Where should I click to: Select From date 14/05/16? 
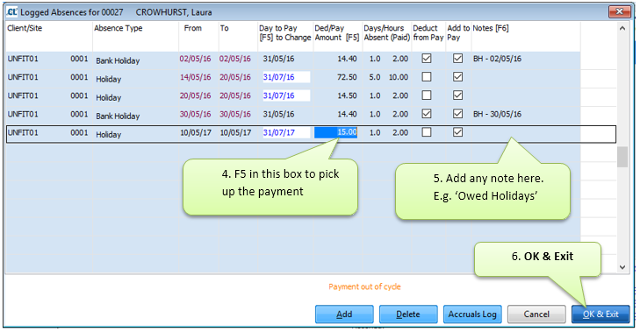(x=195, y=77)
